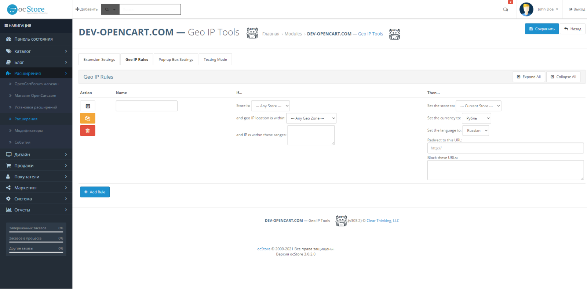Expand the Каталог menu chevron

point(66,51)
